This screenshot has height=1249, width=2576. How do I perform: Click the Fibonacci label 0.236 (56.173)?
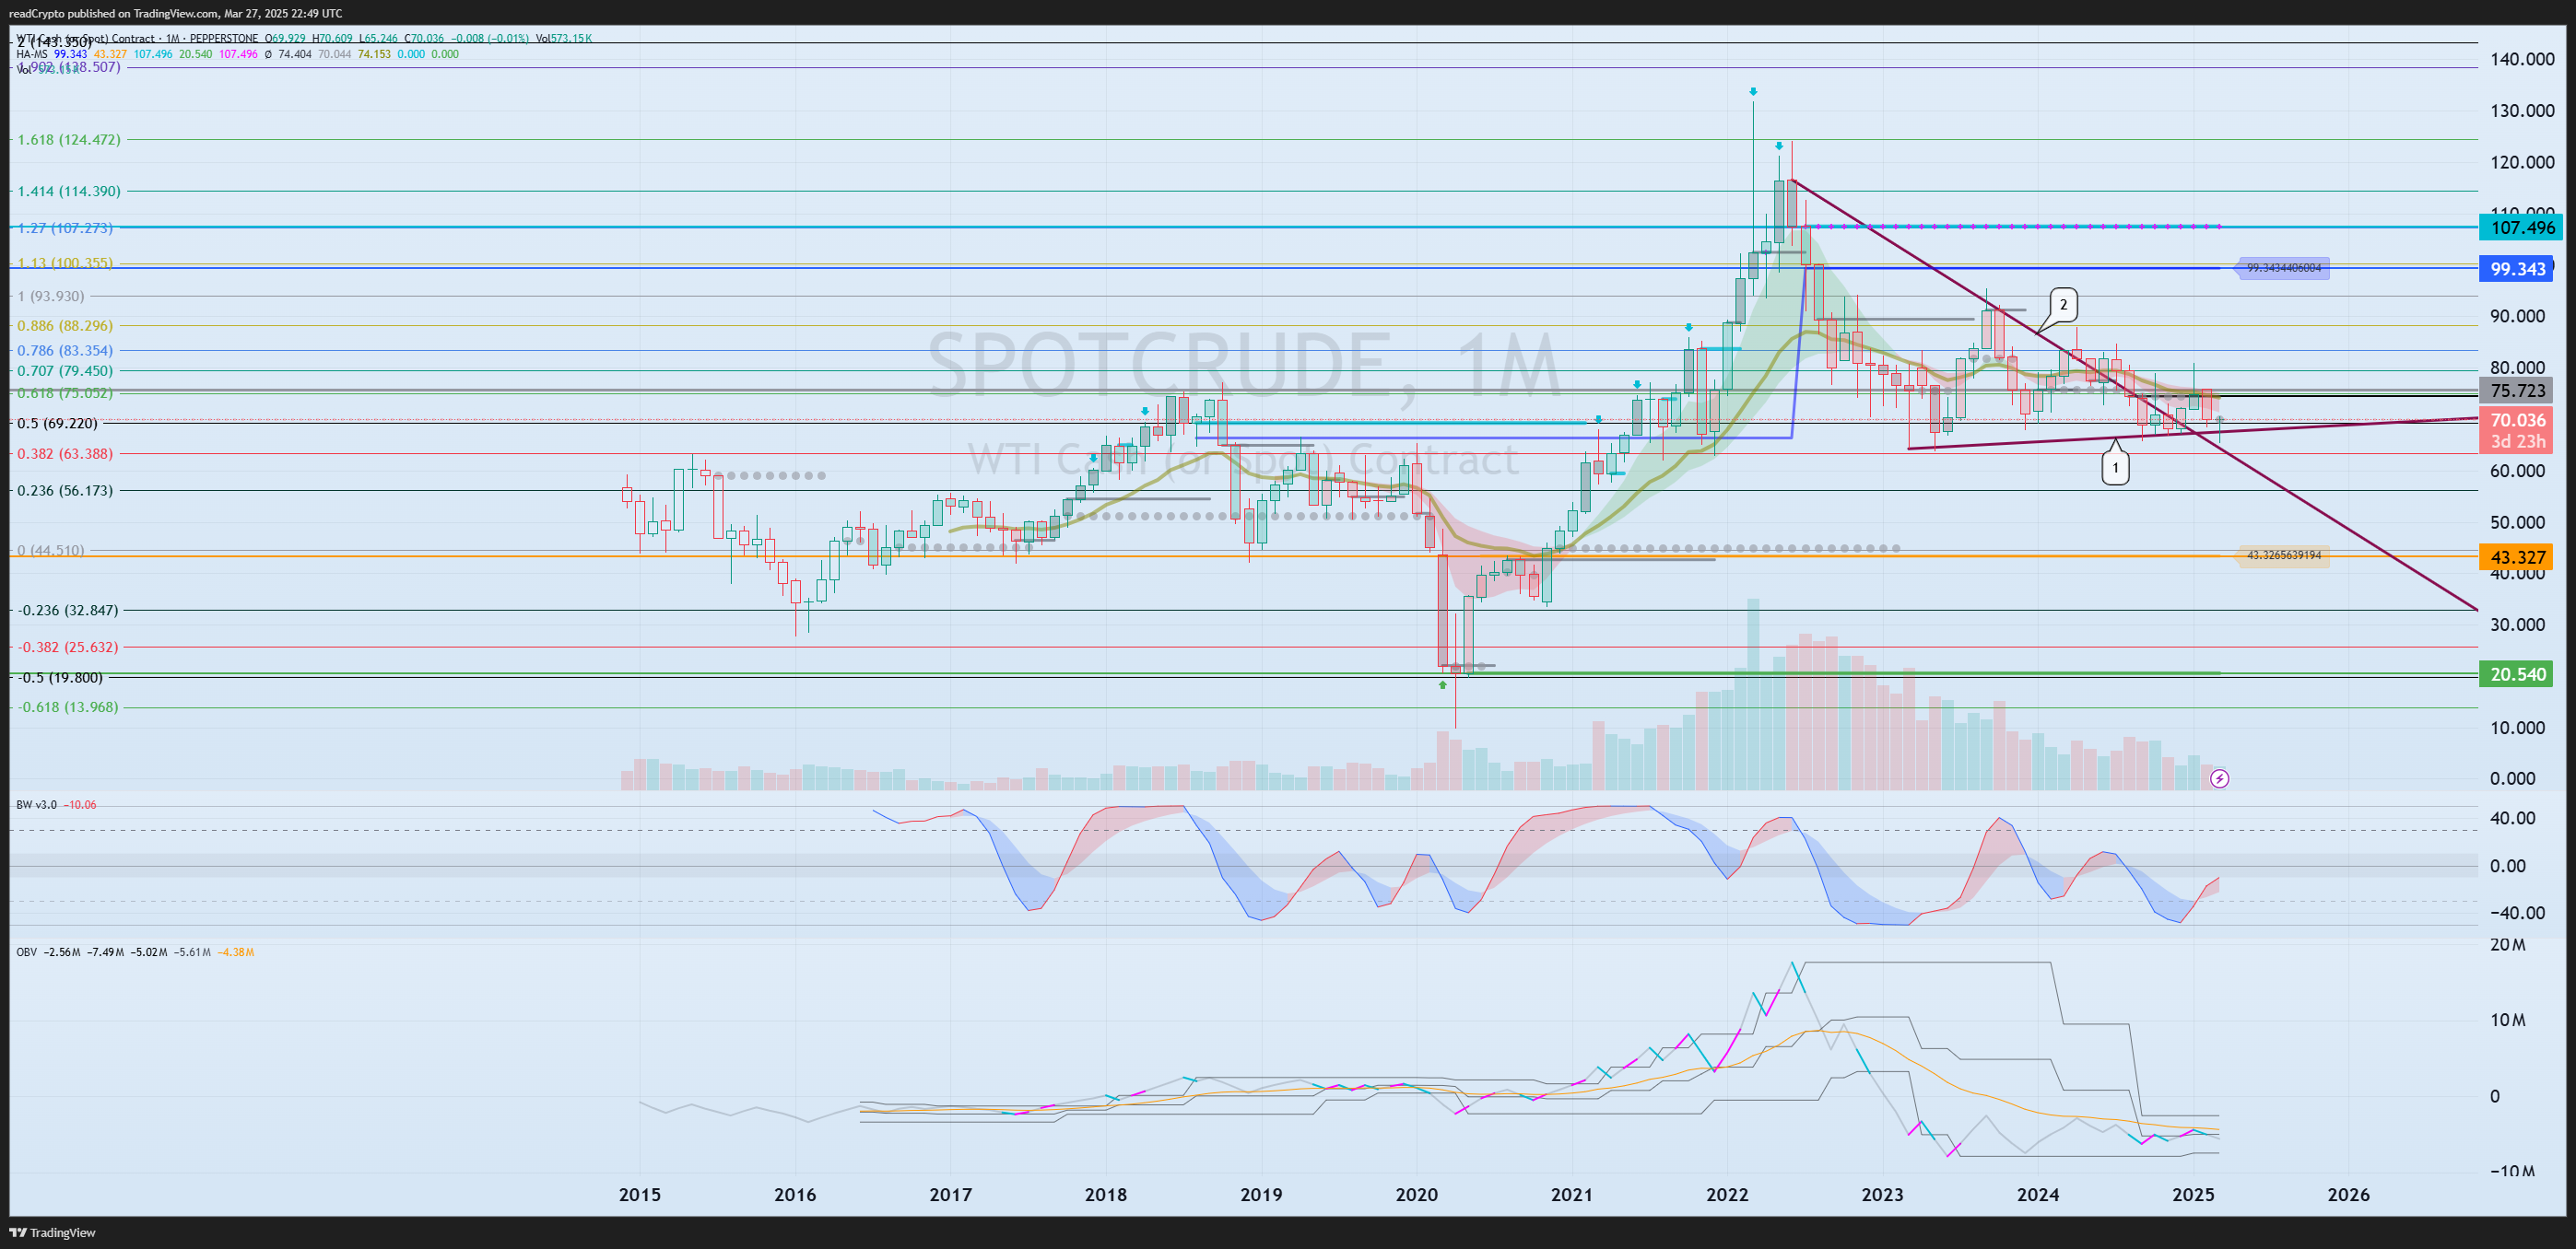tap(65, 491)
